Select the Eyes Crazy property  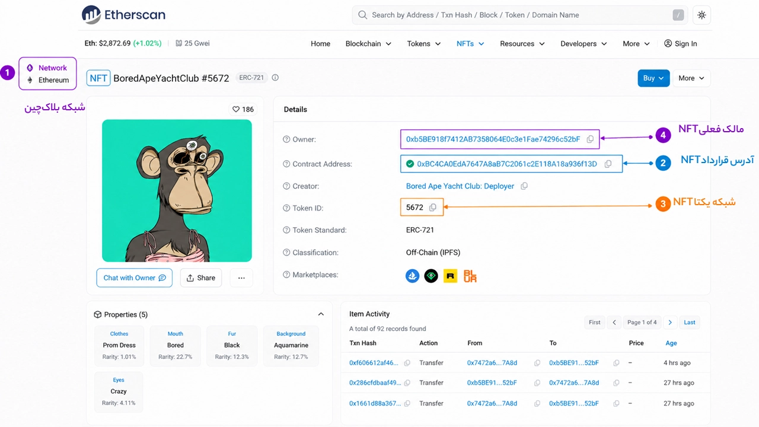pyautogui.click(x=119, y=391)
